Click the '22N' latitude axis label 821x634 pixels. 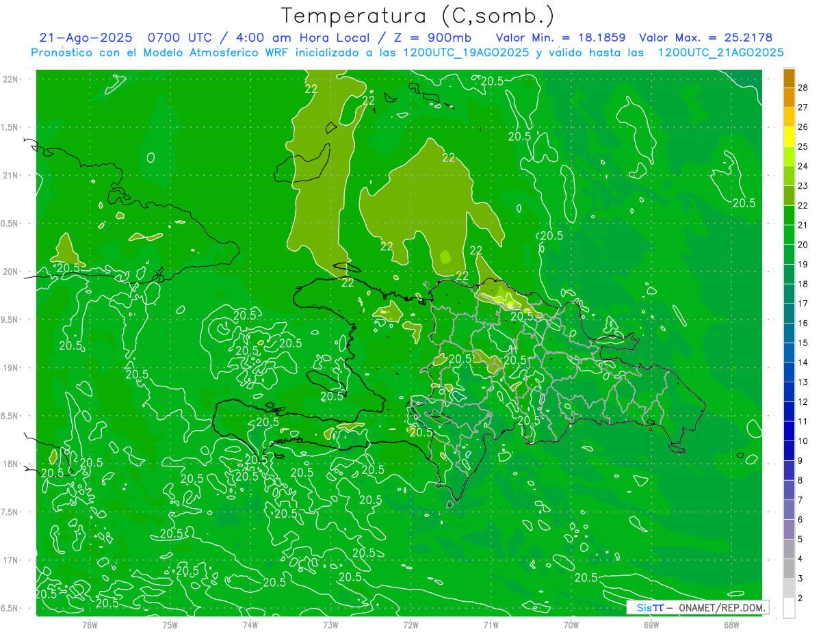click(x=10, y=79)
